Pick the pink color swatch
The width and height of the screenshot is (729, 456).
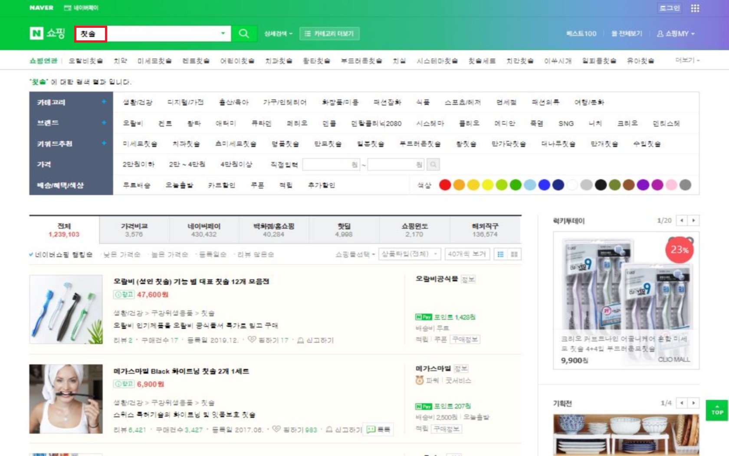pyautogui.click(x=671, y=185)
